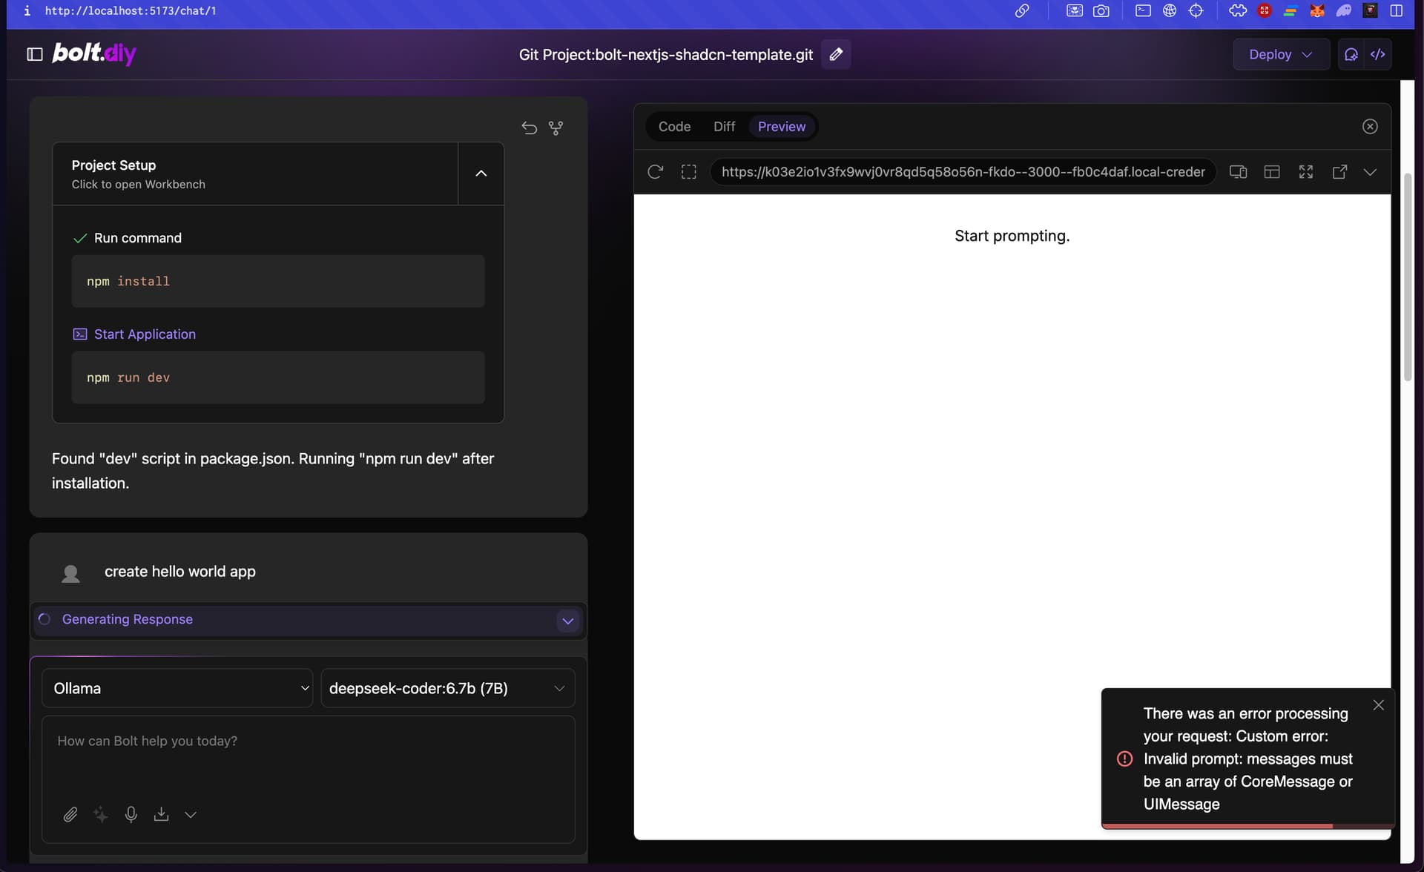Start voice input with microphone icon

pos(131,814)
